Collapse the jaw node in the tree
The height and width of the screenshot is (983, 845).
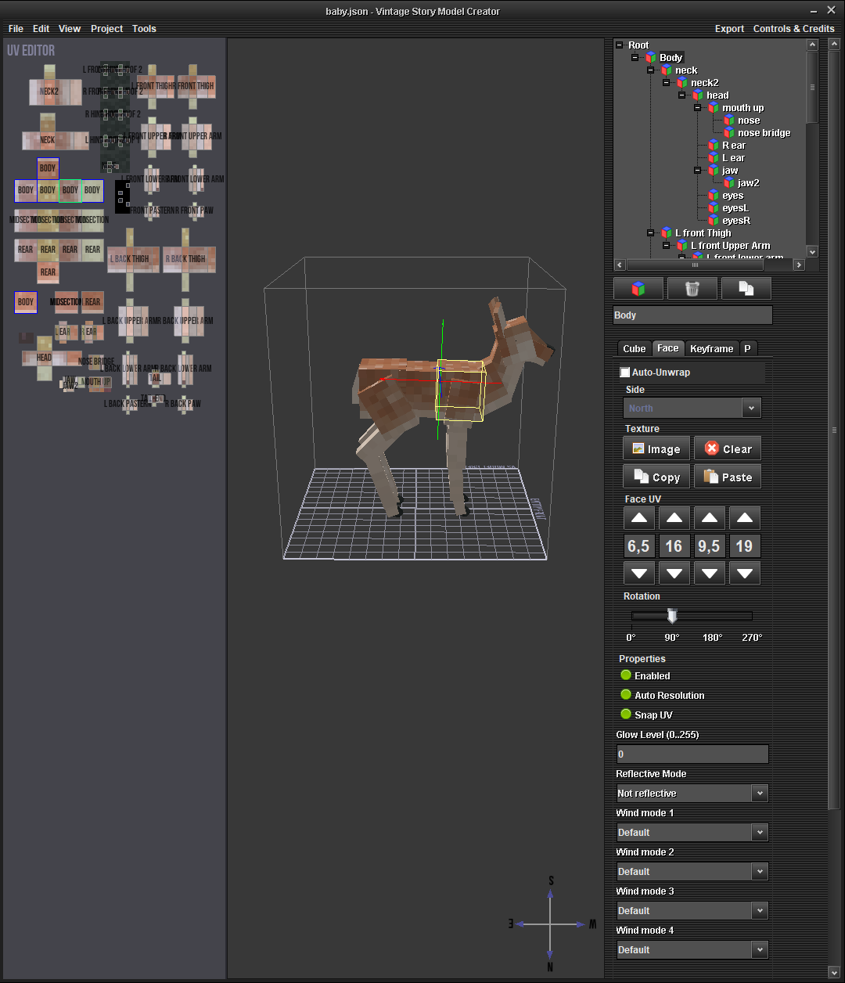click(x=698, y=171)
